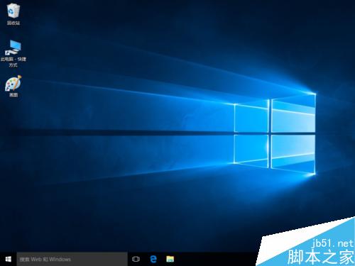Open Task View from the taskbar
Screen dimensions: 355x266
(x=136, y=259)
